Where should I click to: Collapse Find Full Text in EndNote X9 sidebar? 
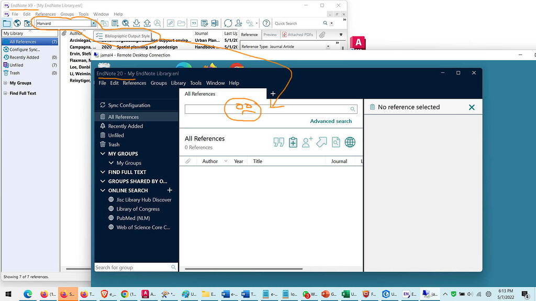coord(5,93)
